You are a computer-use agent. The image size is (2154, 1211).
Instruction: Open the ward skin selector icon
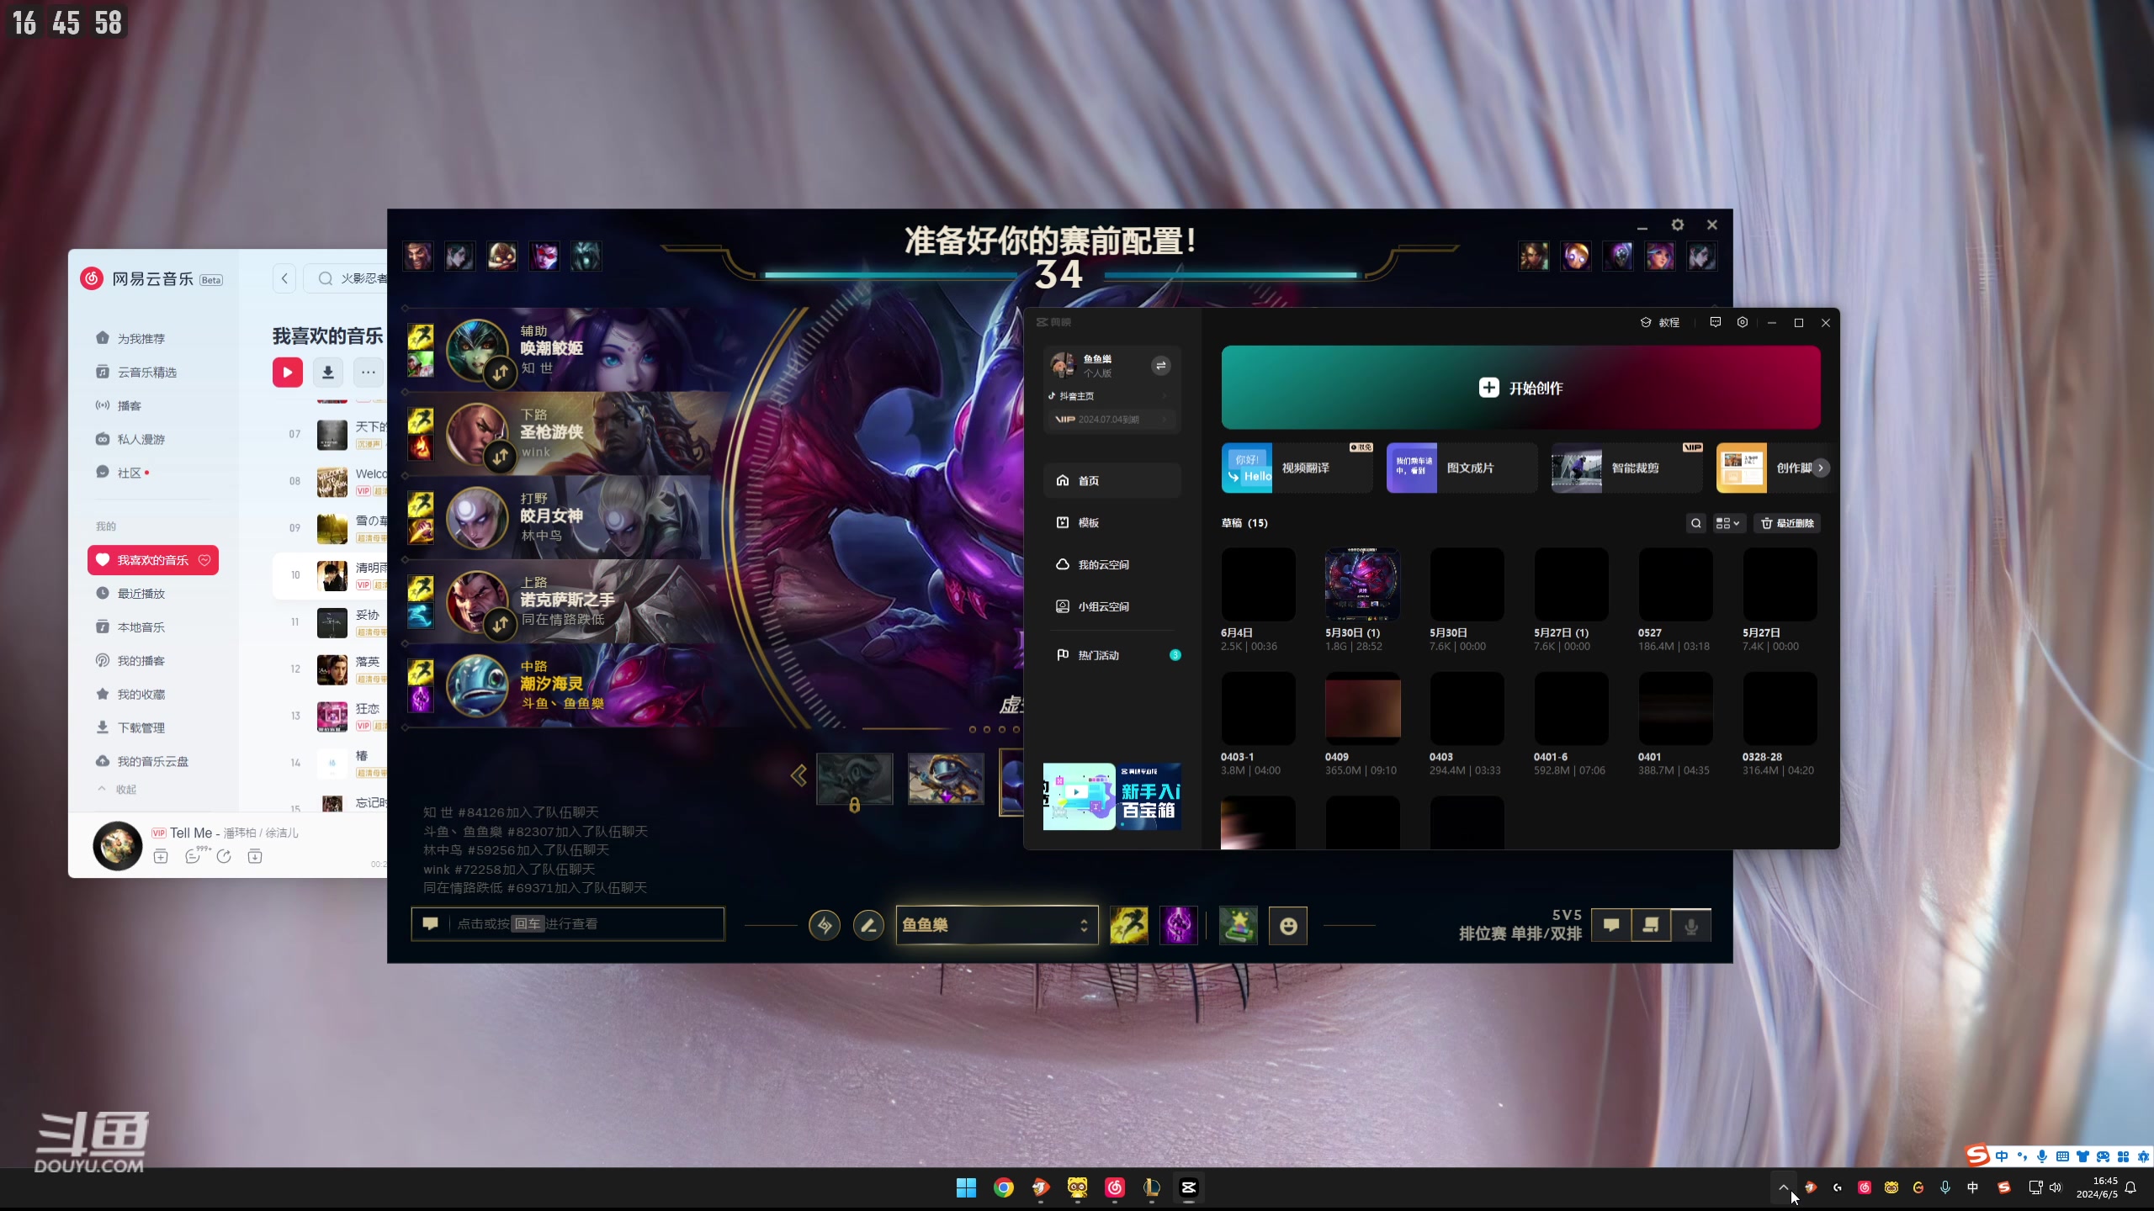1239,926
